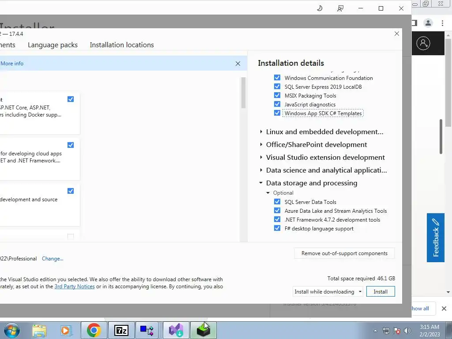This screenshot has width=452, height=339.
Task: Uncheck Windows App SDK C# Templates
Action: coord(277,113)
